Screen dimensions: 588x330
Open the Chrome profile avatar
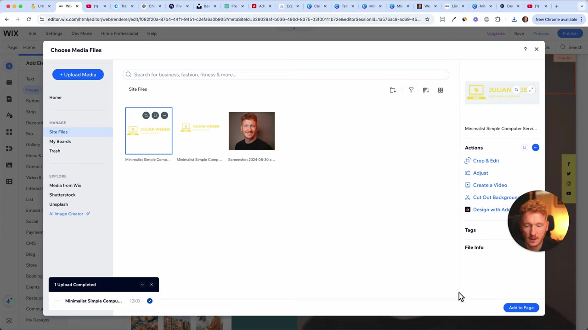pos(525,19)
